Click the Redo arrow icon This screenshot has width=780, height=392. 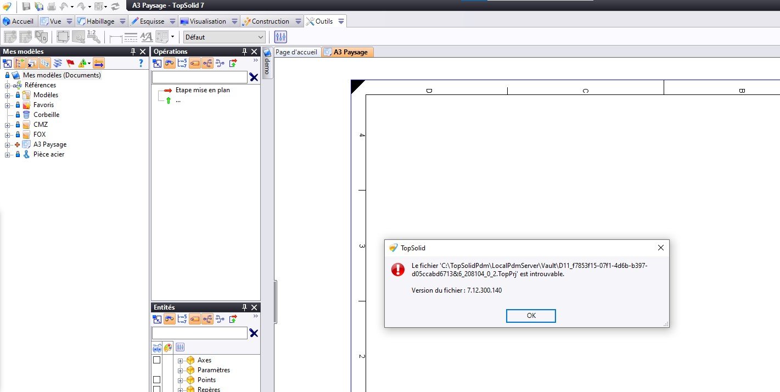[x=81, y=7]
